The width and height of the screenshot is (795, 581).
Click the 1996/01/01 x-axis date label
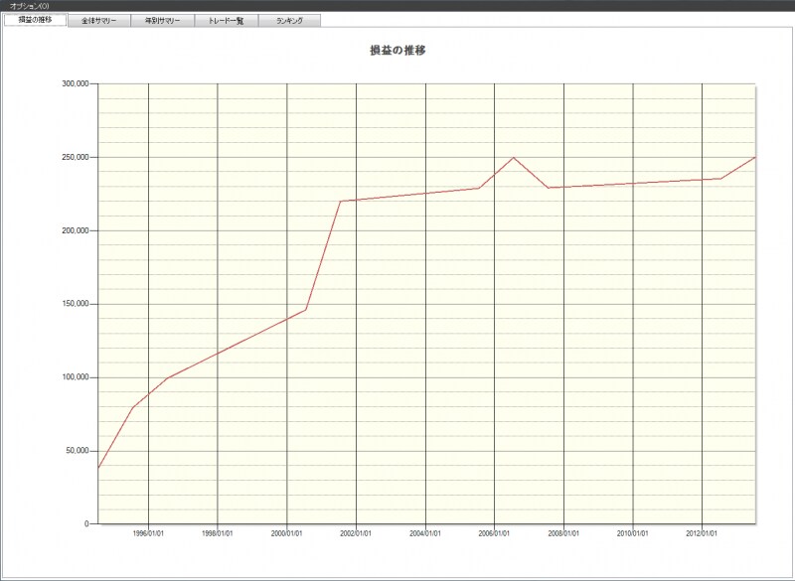click(x=148, y=533)
